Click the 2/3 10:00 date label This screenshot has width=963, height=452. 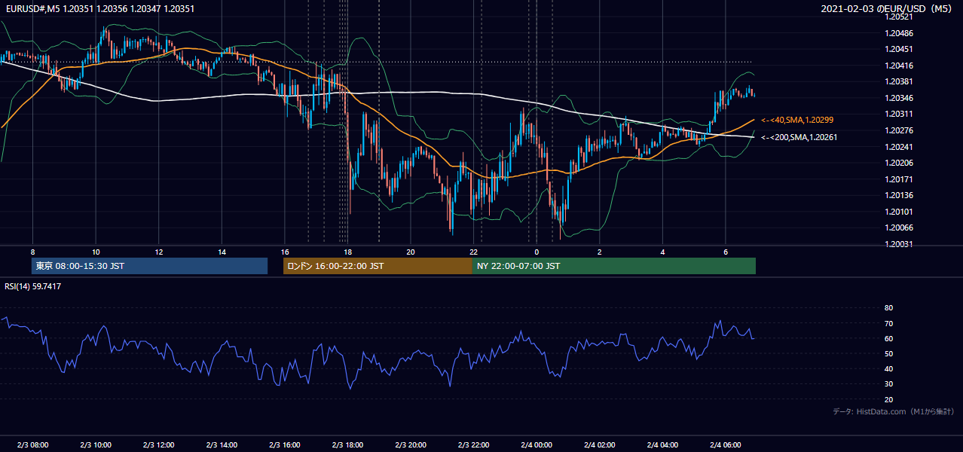click(x=96, y=445)
